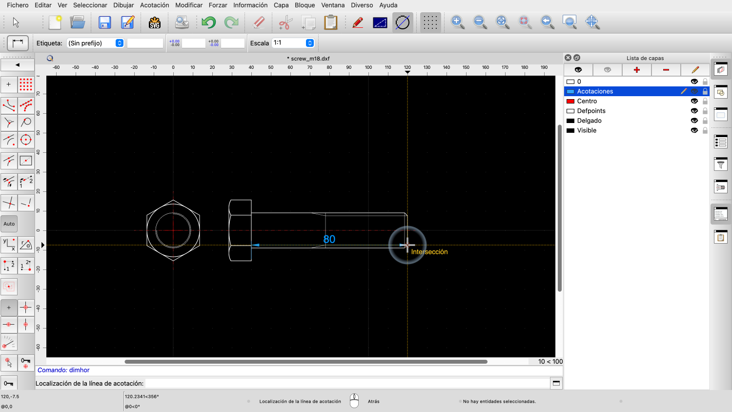Open the Acotación menu
The height and width of the screenshot is (412, 732).
155,5
